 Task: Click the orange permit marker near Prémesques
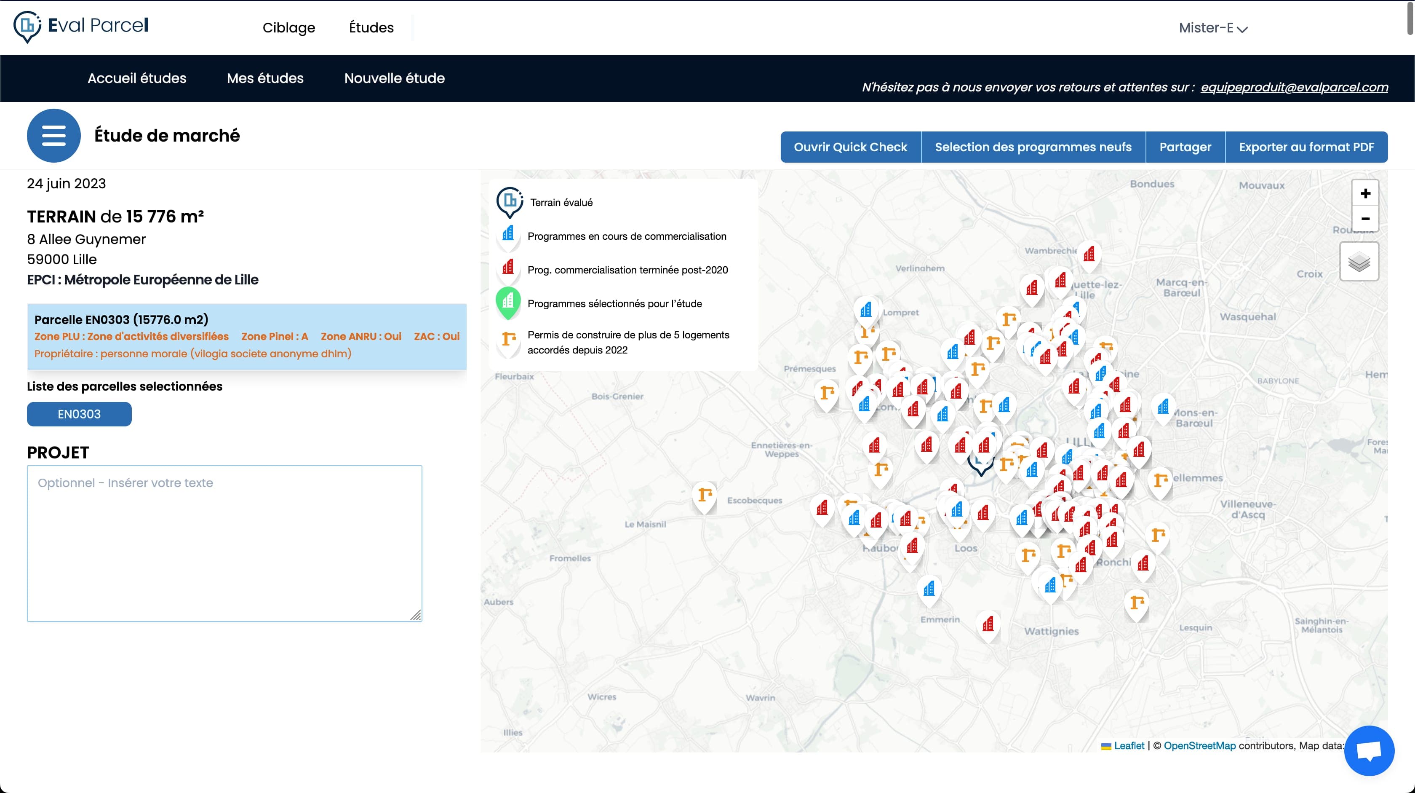(826, 393)
